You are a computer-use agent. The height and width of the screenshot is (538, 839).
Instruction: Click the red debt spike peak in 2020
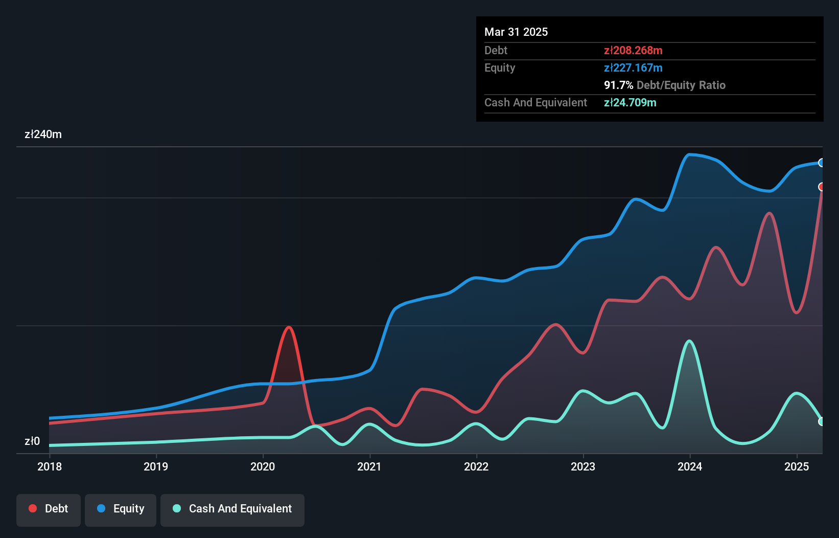289,327
